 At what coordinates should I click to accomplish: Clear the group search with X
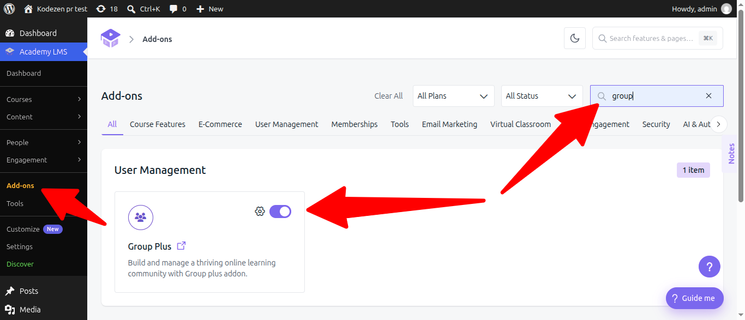click(x=708, y=96)
